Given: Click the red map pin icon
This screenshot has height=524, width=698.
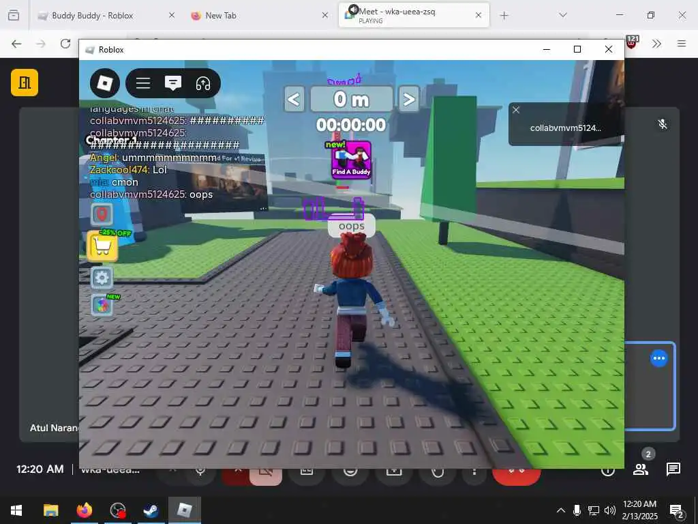Looking at the screenshot, I should pos(102,214).
